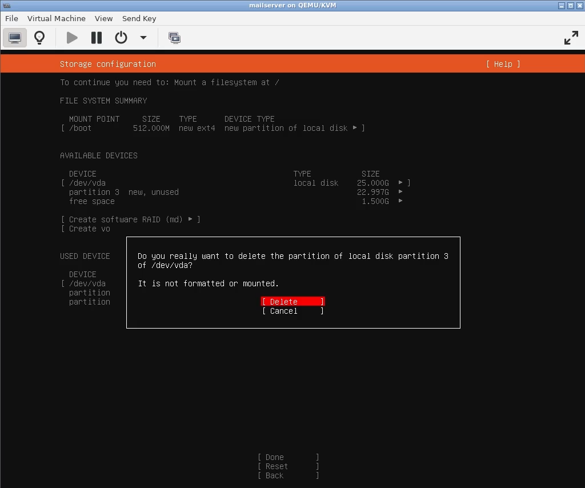Expand partition 3 22.997G options
This screenshot has width=585, height=488.
tap(400, 192)
